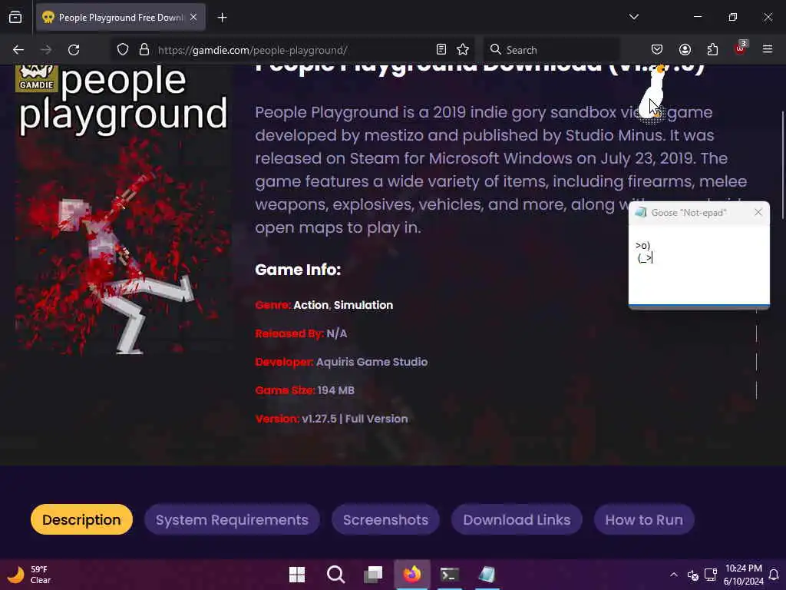Click the Goose Not-epad title bar icon
This screenshot has height=590, width=786.
point(641,212)
